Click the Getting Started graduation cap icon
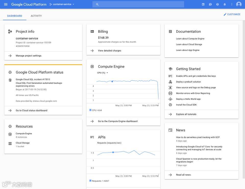Image resolution: width=245 pixels, height=189 pixels. (170, 69)
